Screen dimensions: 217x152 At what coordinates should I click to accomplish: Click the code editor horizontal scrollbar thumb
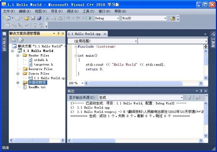(x=136, y=84)
